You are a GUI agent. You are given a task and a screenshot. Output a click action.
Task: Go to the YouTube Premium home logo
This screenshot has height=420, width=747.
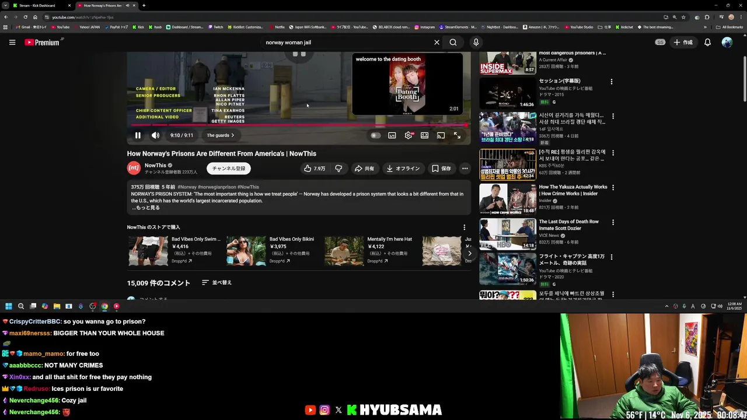tap(42, 42)
